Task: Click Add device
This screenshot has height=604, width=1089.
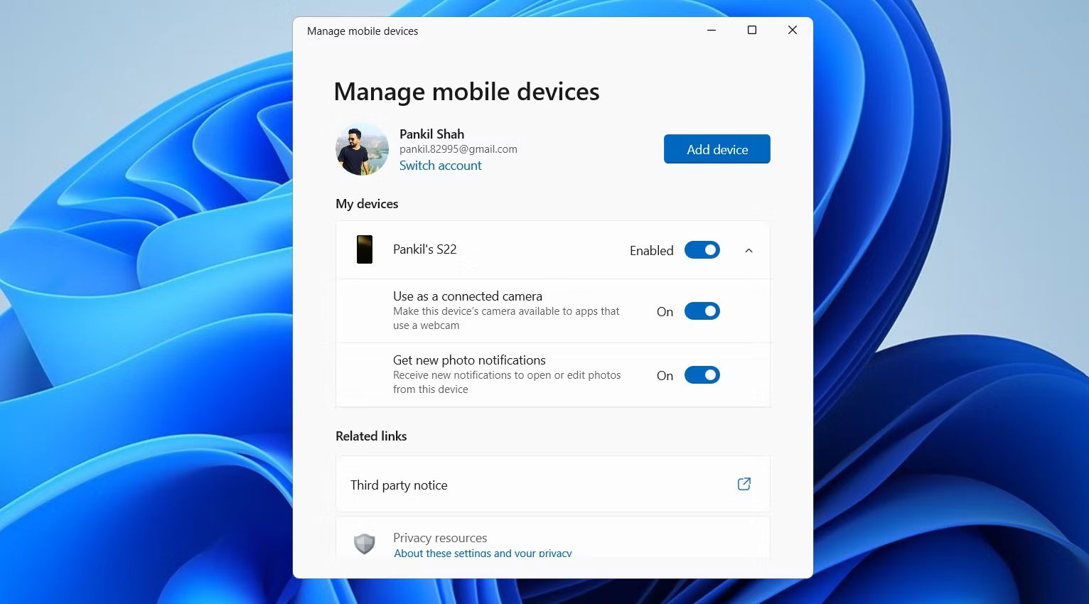Action: coord(717,149)
